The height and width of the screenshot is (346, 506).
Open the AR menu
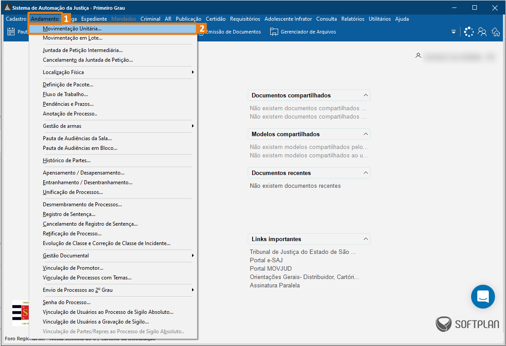point(168,19)
